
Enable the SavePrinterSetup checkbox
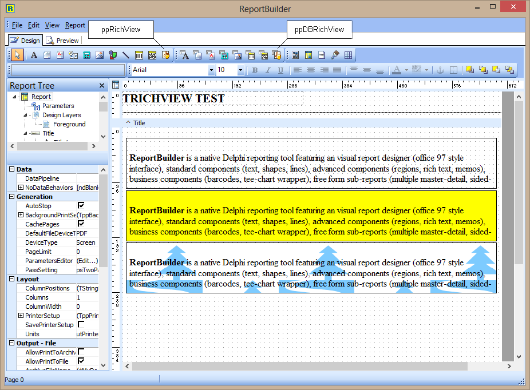[x=81, y=325]
